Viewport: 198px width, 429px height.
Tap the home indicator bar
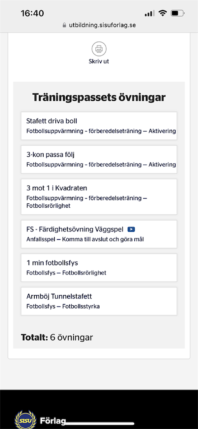(x=99, y=423)
